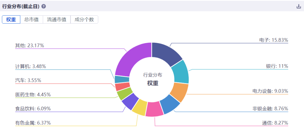The height and width of the screenshot is (130, 304).
Task: Click the label 通信: 8.27%
Action: click(x=275, y=123)
